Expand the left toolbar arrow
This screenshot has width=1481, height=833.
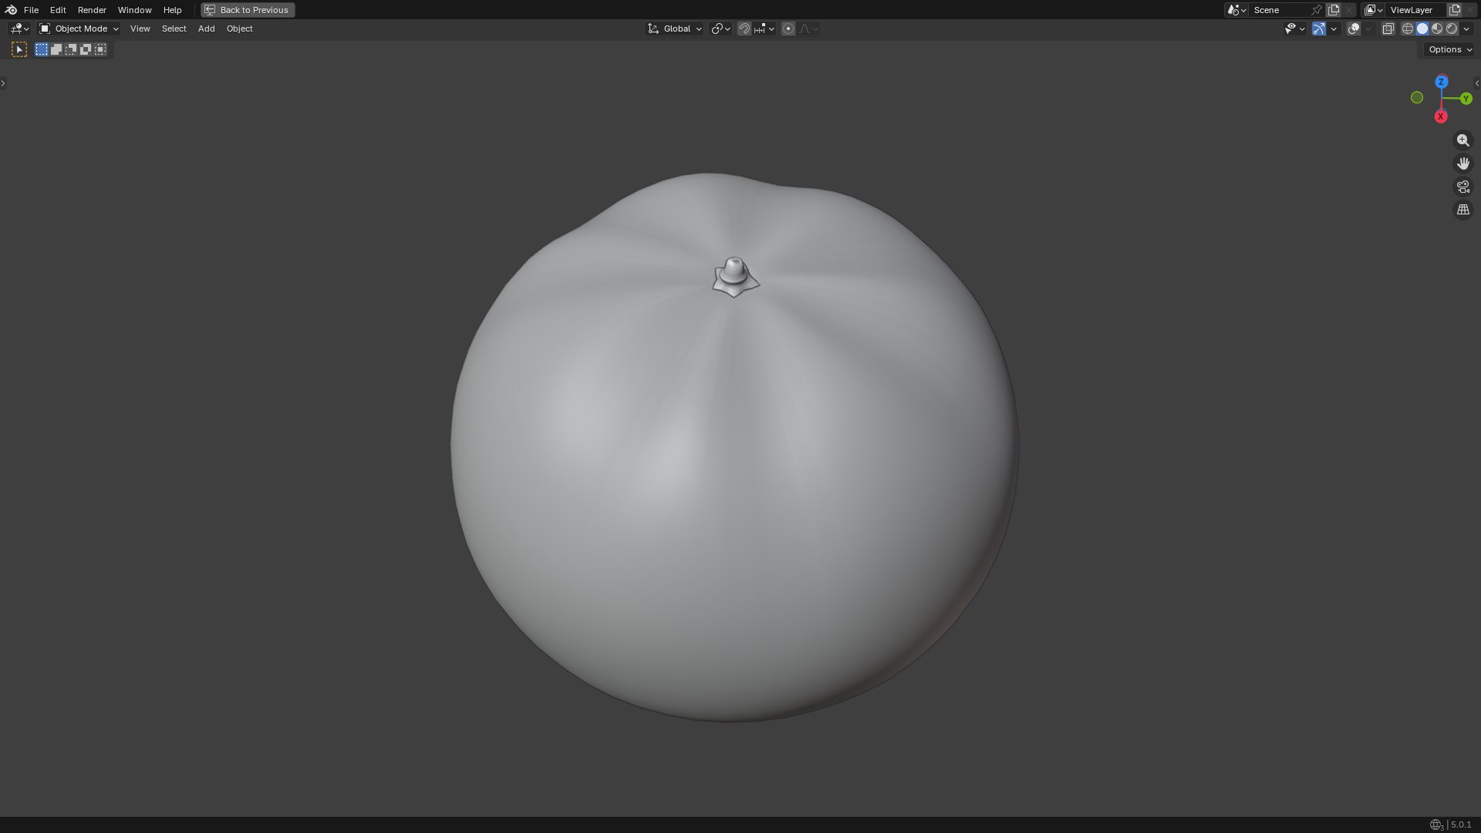click(x=3, y=83)
